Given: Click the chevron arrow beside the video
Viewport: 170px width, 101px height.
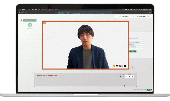Looking at the screenshot, I should [x=132, y=67].
